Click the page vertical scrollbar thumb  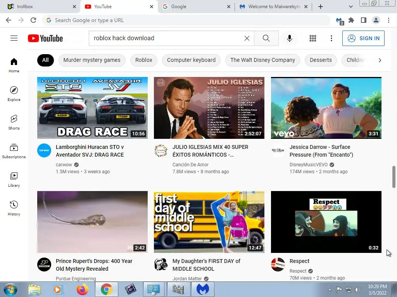[x=394, y=177]
